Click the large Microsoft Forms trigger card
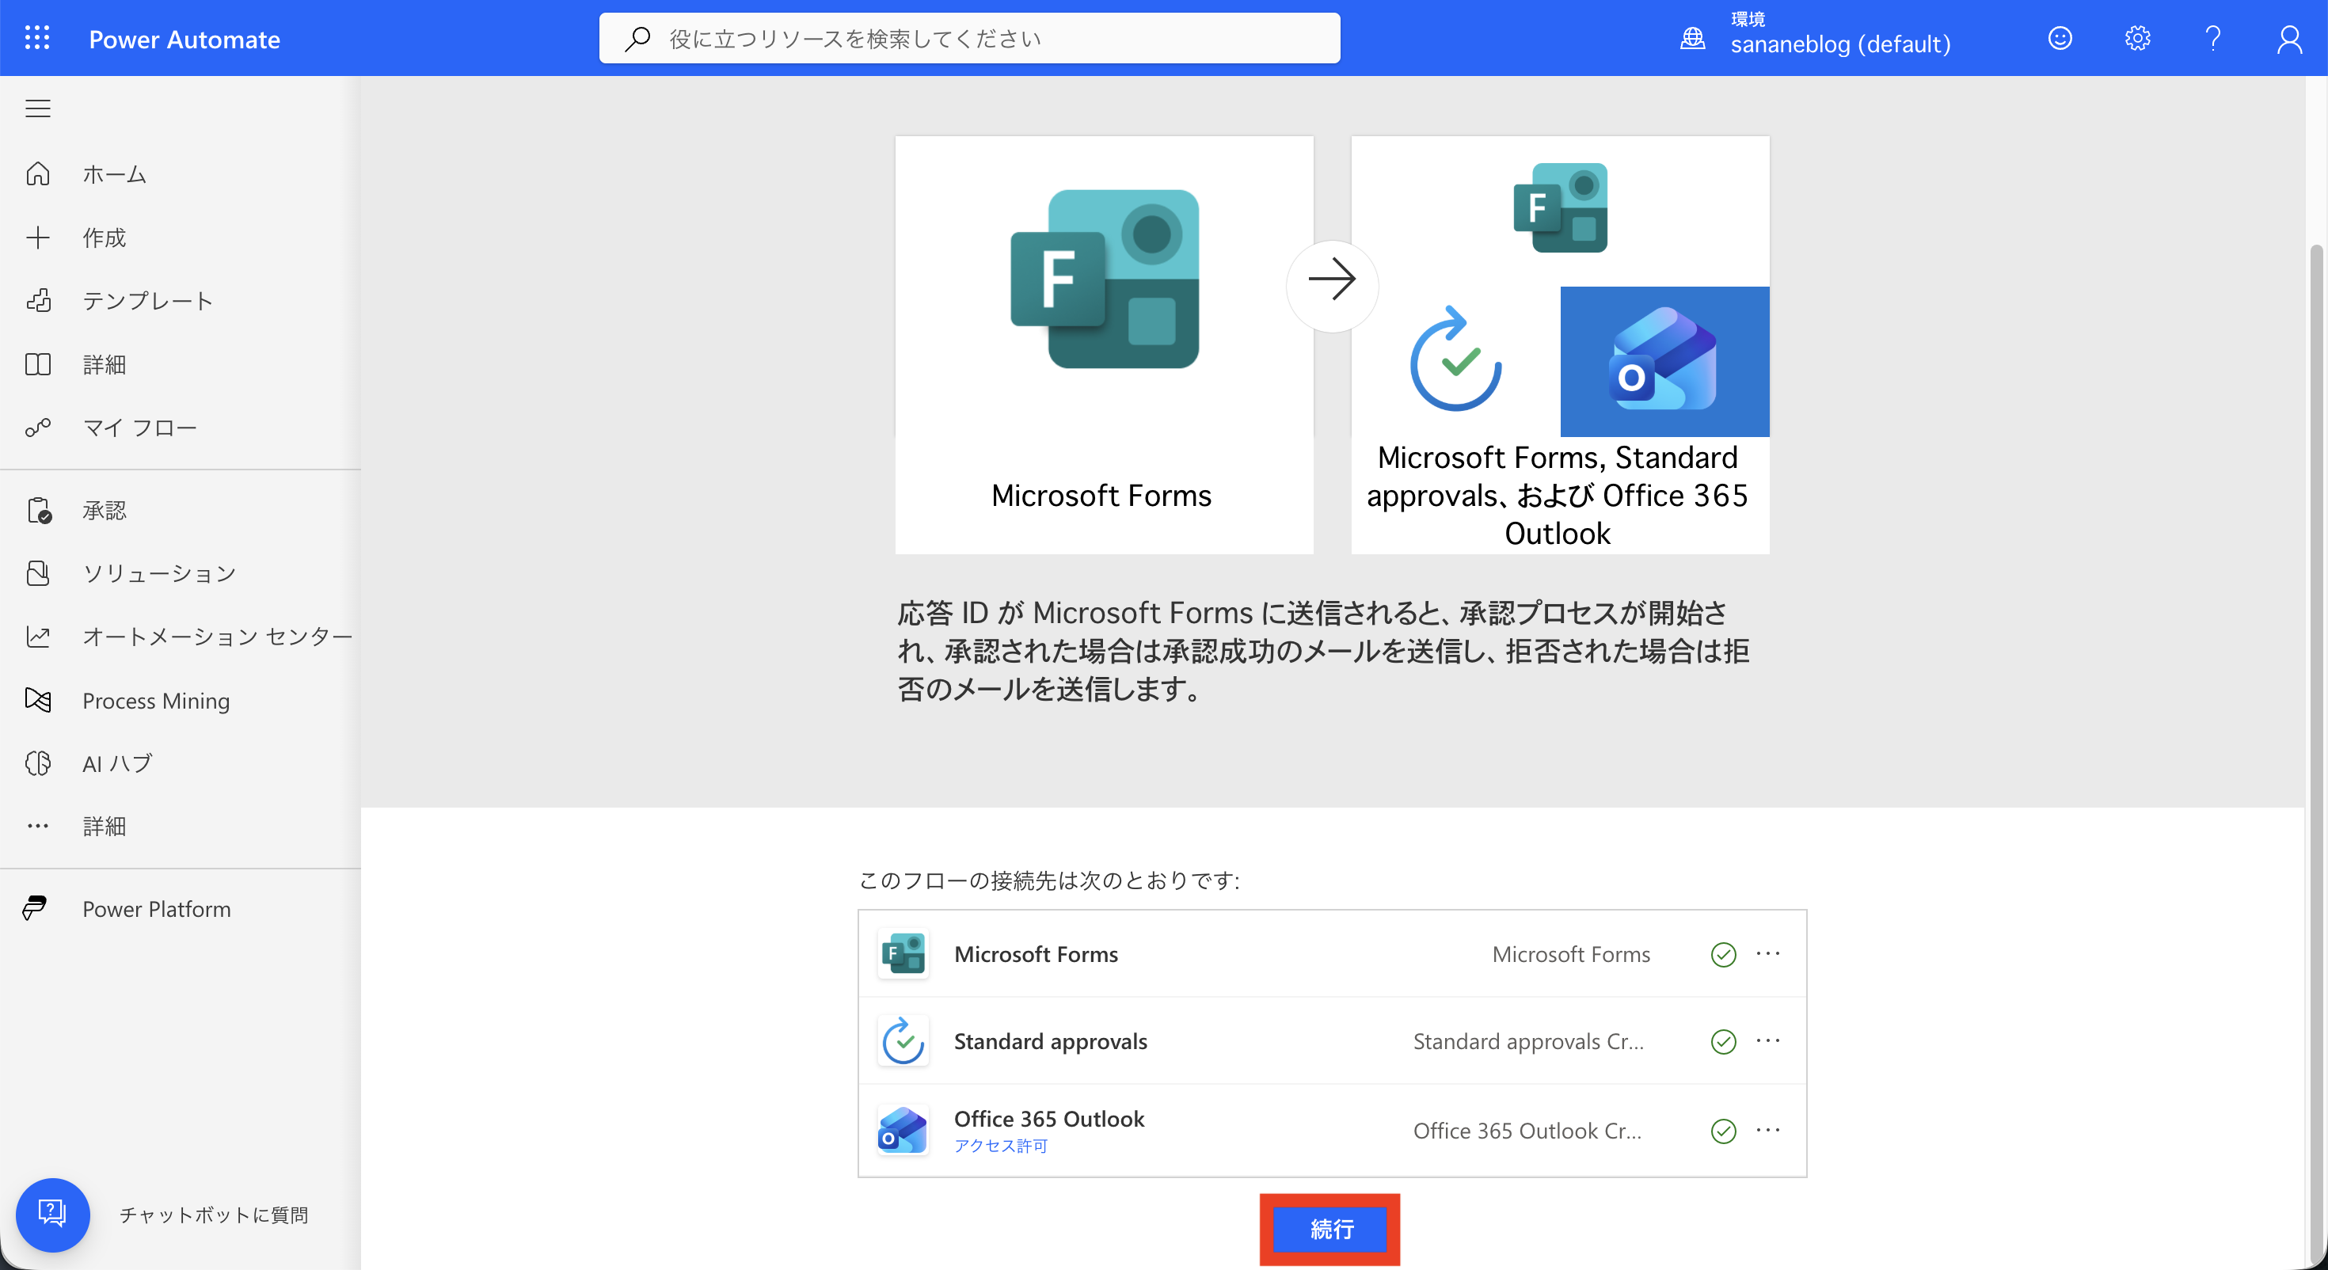Viewport: 2328px width, 1270px height. 1104,344
